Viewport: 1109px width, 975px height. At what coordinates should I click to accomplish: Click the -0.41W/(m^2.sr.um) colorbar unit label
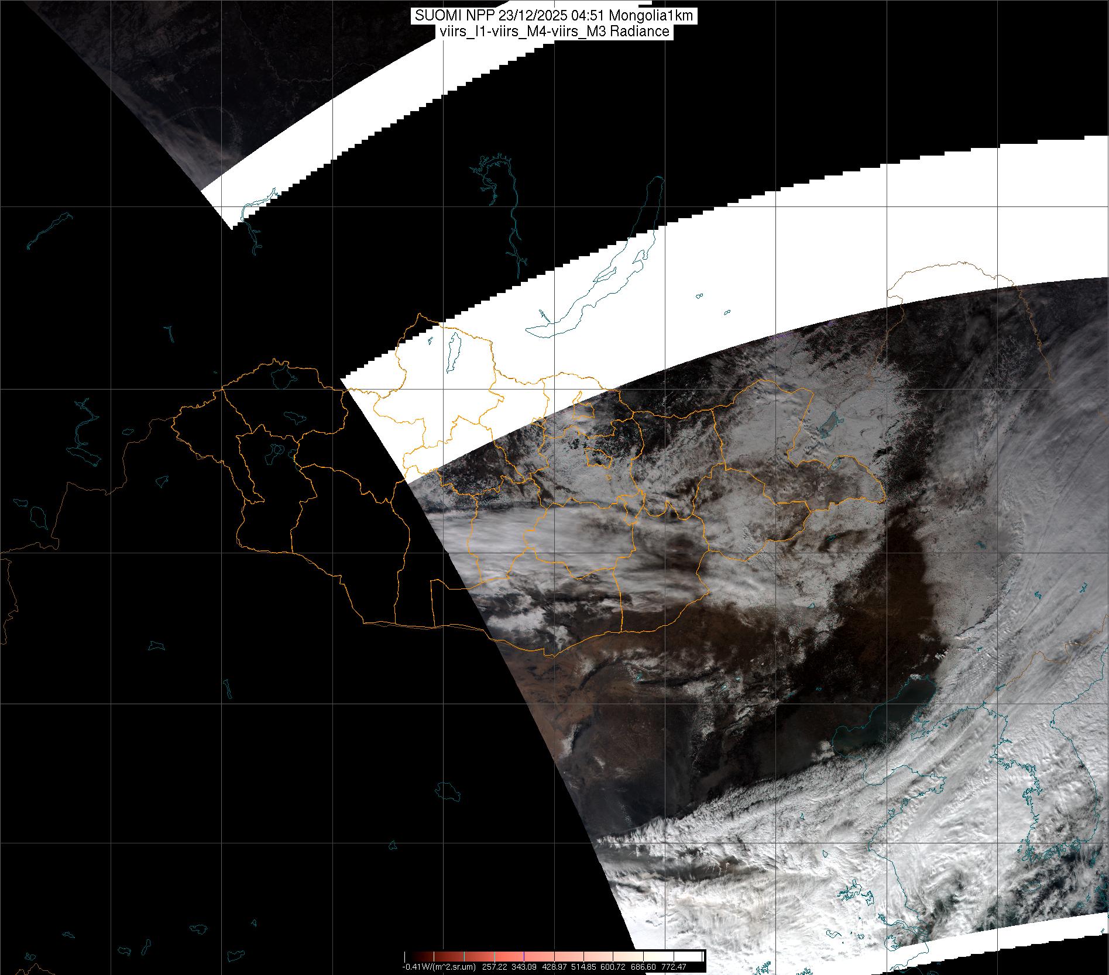[439, 967]
